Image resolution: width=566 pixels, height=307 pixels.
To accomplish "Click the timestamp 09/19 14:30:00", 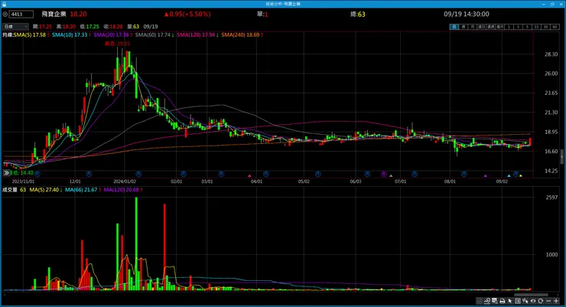I will 467,14.
